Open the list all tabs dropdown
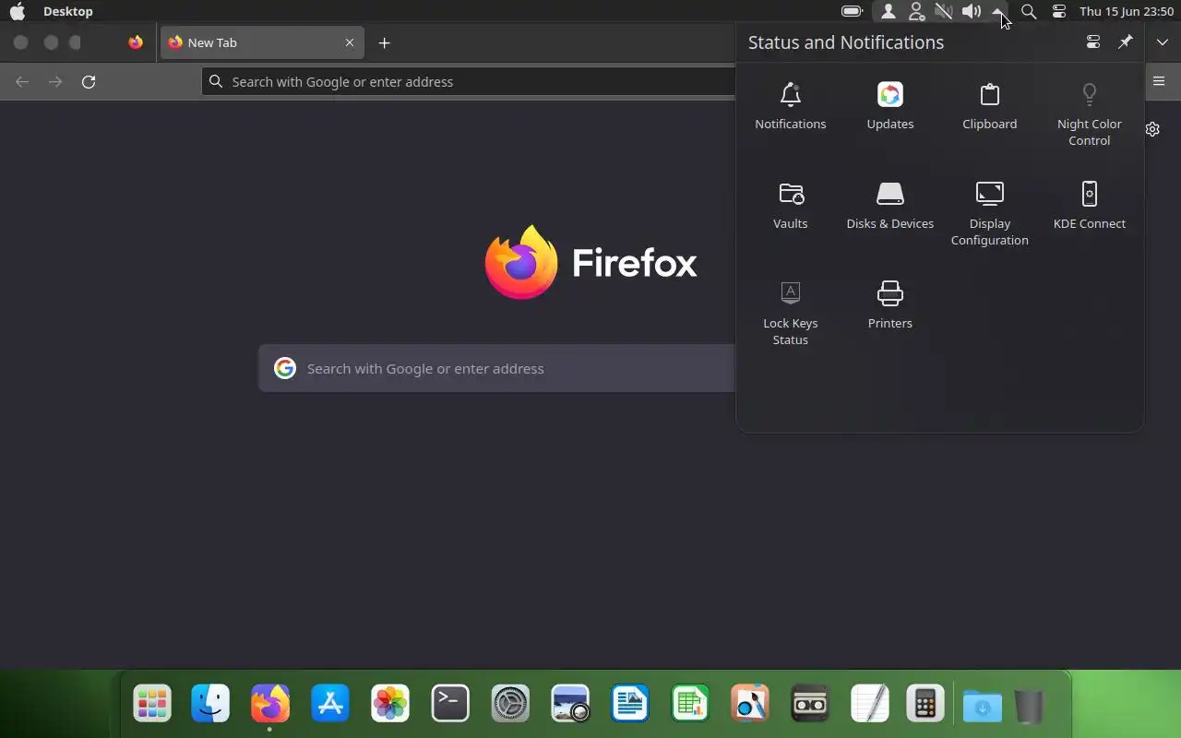The image size is (1181, 738). click(x=1162, y=42)
